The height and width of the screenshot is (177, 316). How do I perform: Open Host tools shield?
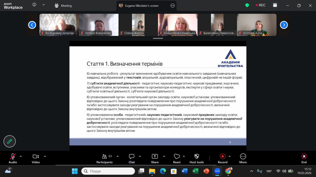196,158
